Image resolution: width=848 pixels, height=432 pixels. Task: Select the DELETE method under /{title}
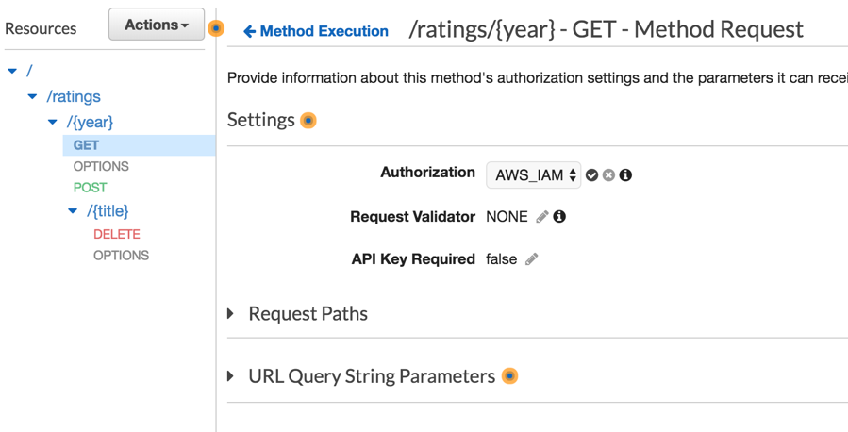(116, 234)
